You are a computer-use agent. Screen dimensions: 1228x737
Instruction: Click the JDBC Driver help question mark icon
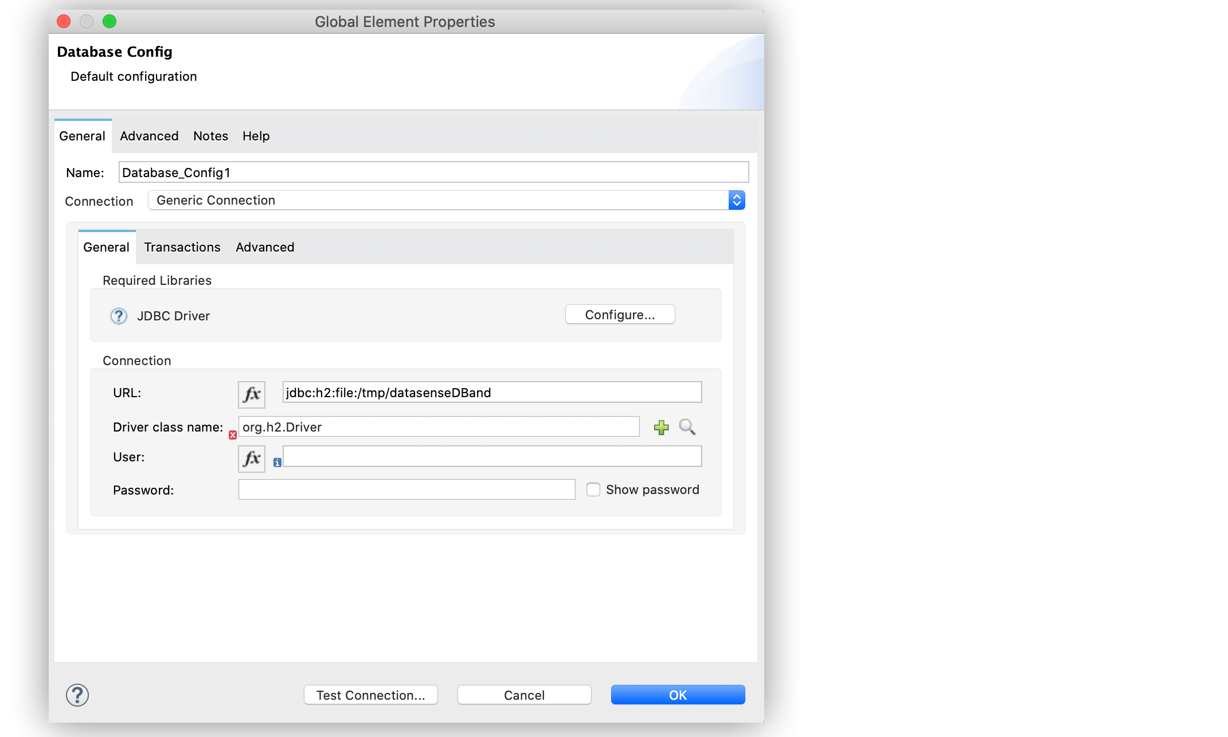[118, 315]
